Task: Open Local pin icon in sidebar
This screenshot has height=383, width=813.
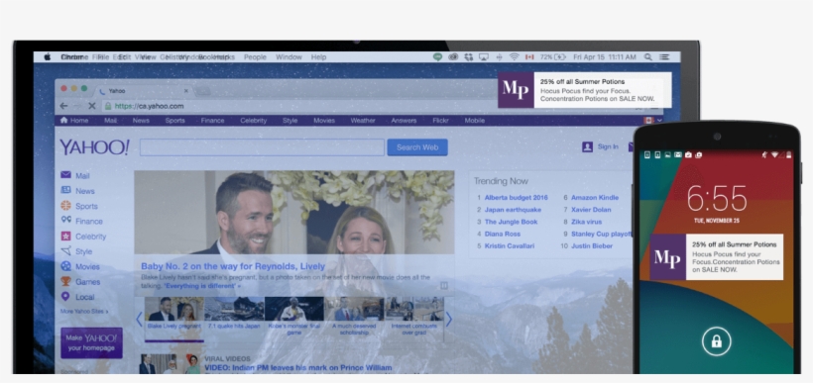Action: pyautogui.click(x=65, y=297)
